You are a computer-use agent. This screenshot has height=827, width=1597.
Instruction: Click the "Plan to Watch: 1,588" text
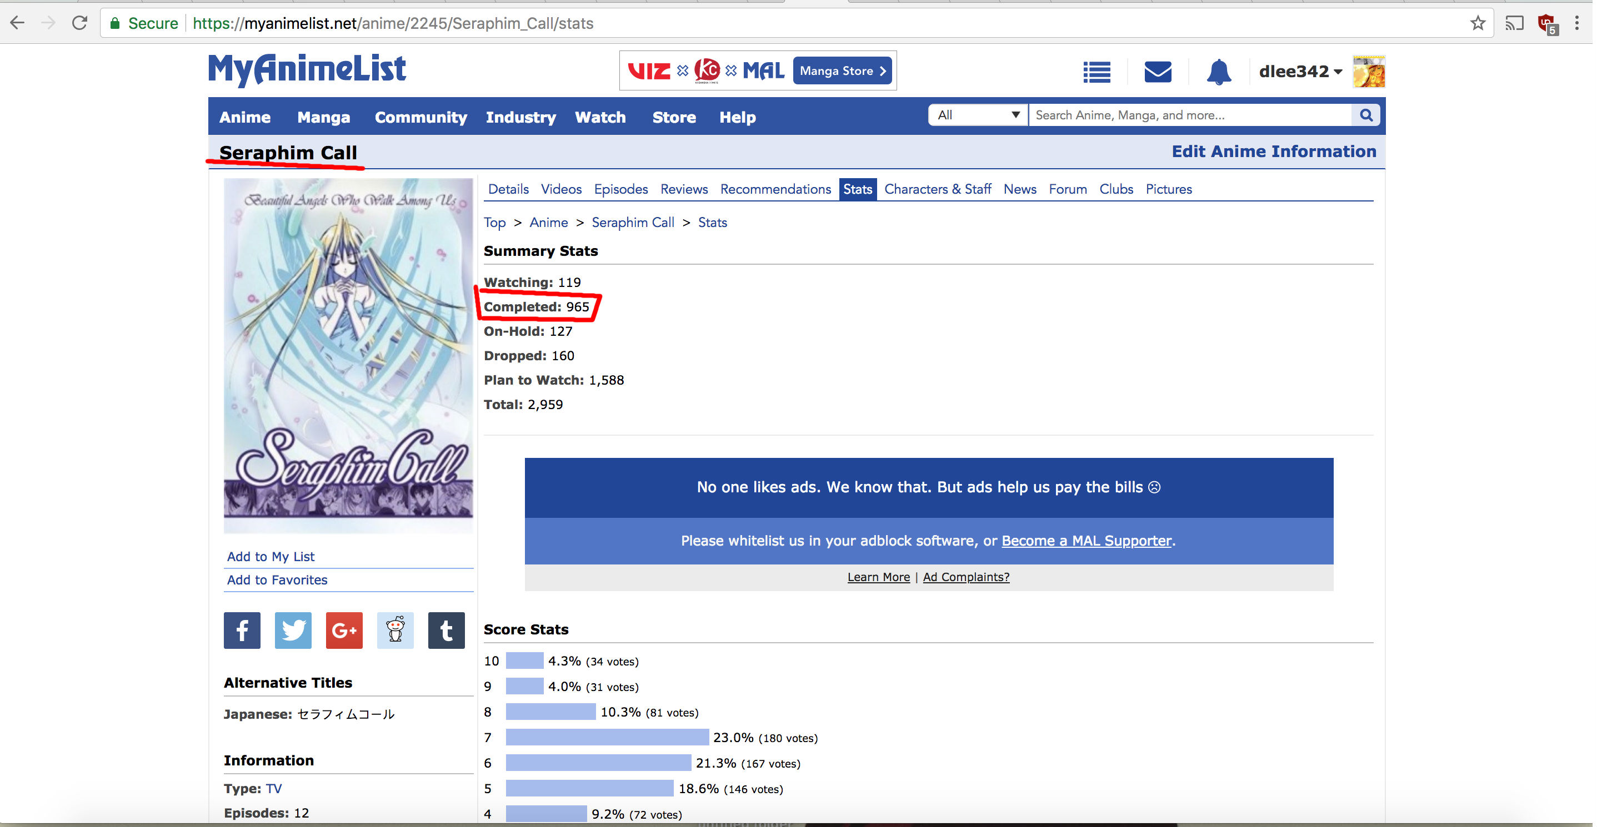(555, 381)
